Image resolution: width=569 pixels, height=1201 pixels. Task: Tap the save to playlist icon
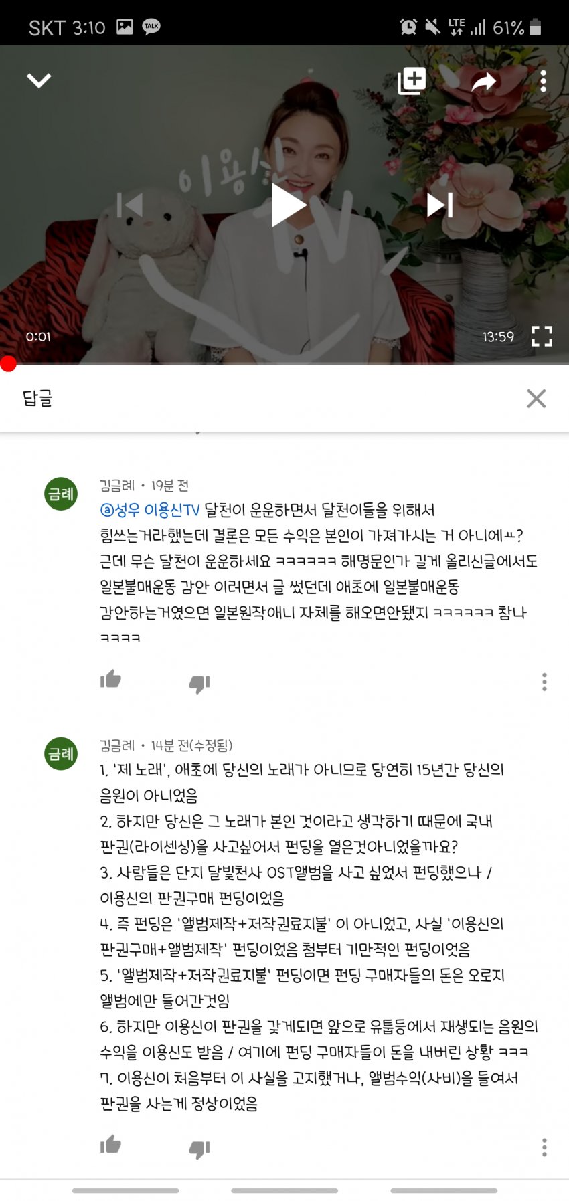coord(412,81)
